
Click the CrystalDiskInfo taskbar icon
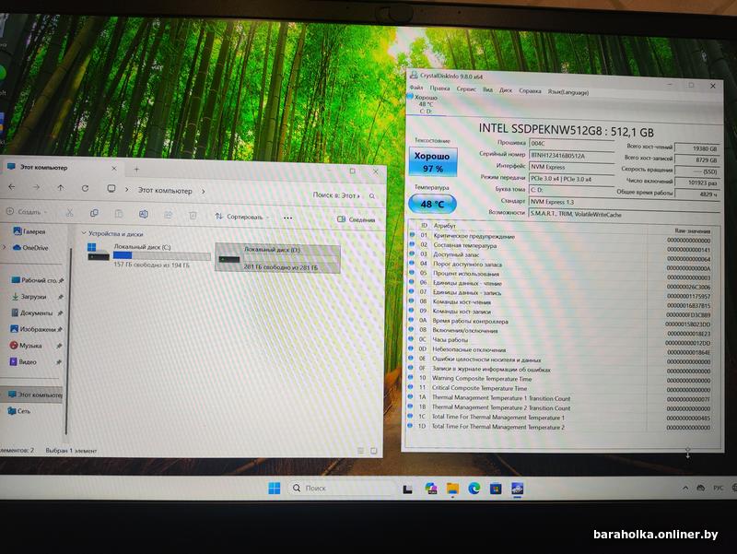point(518,489)
